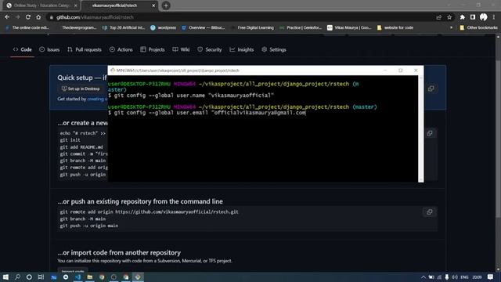501x282 pixels.
Task: Open Chrome profile avatar
Action: [x=484, y=17]
